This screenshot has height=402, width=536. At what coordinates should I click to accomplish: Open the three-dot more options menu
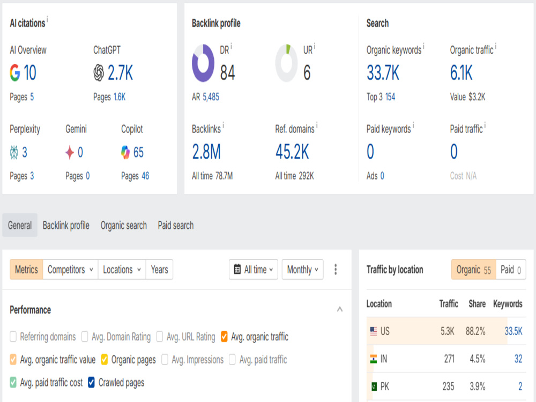pos(336,270)
